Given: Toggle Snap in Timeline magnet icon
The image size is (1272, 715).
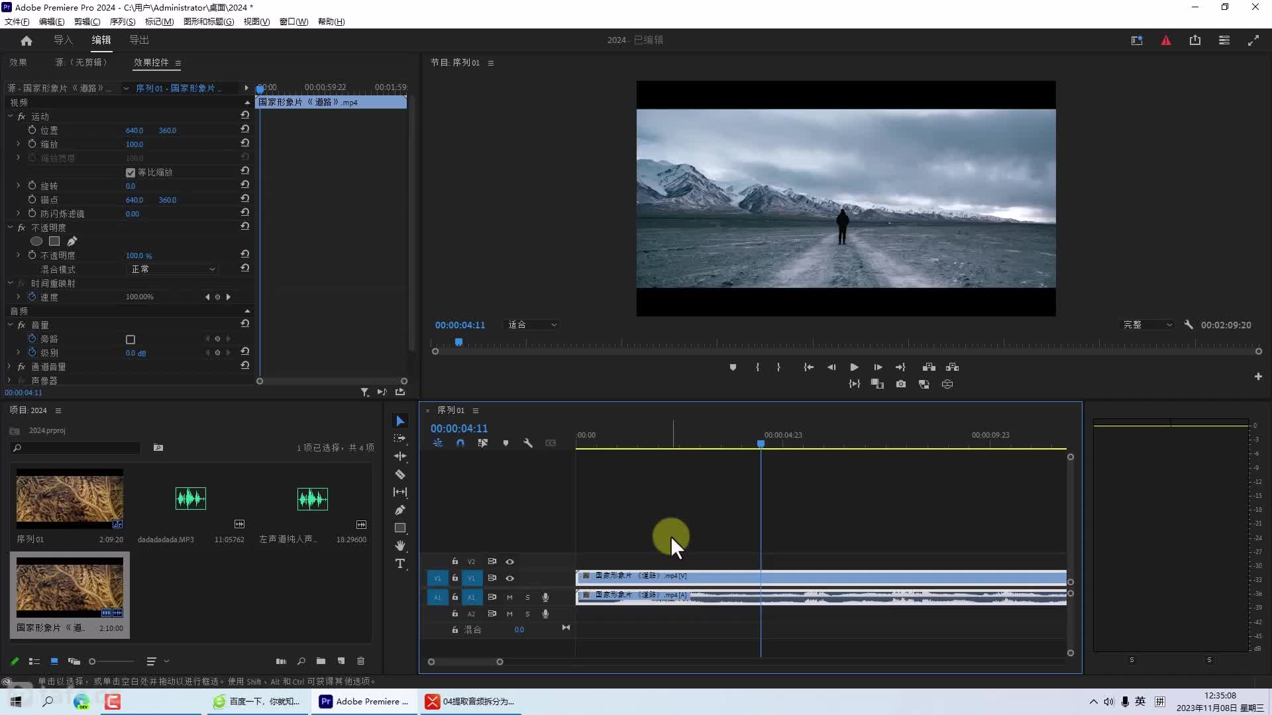Looking at the screenshot, I should 460,443.
